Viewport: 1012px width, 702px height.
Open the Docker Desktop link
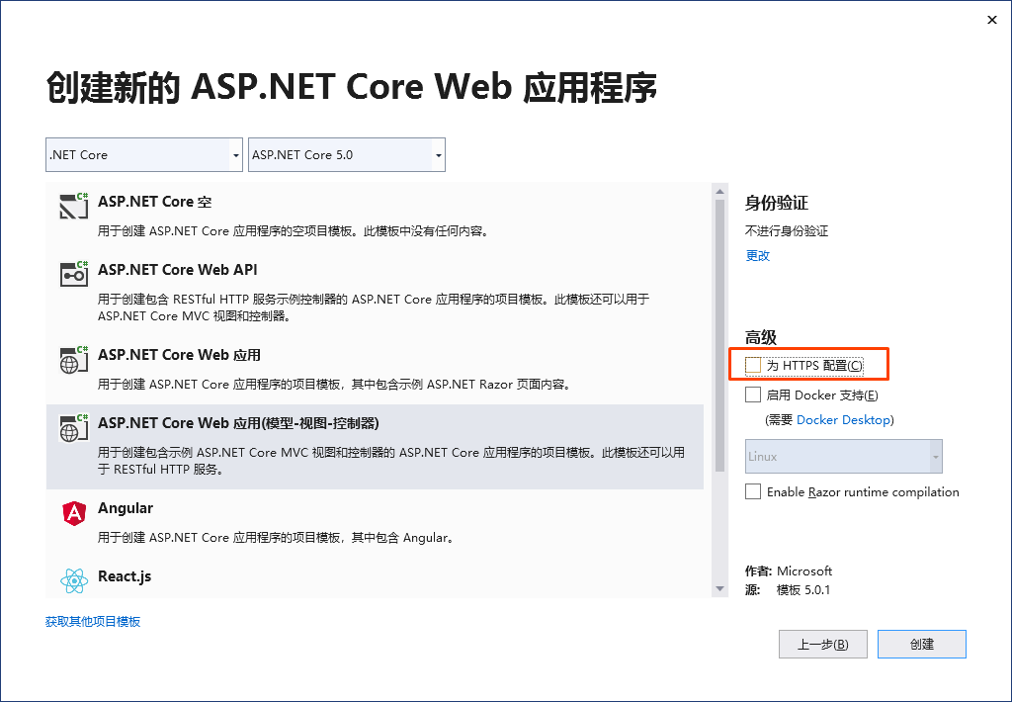[x=843, y=420]
